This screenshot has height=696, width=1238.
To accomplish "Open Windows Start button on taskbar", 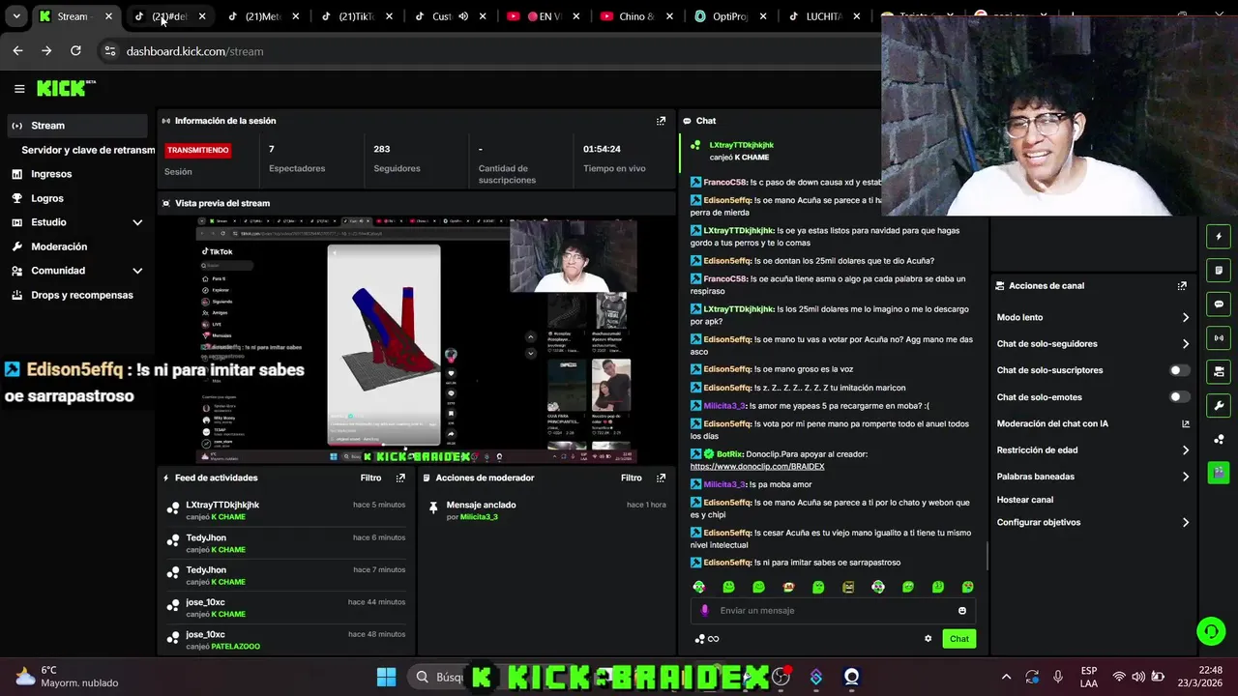I will click(x=386, y=677).
